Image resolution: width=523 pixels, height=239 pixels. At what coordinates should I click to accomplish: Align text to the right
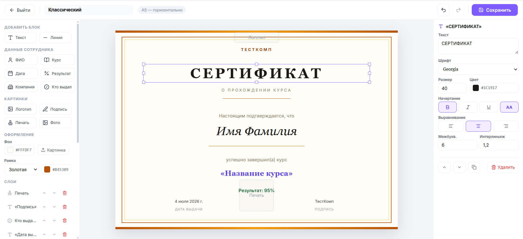pos(506,126)
